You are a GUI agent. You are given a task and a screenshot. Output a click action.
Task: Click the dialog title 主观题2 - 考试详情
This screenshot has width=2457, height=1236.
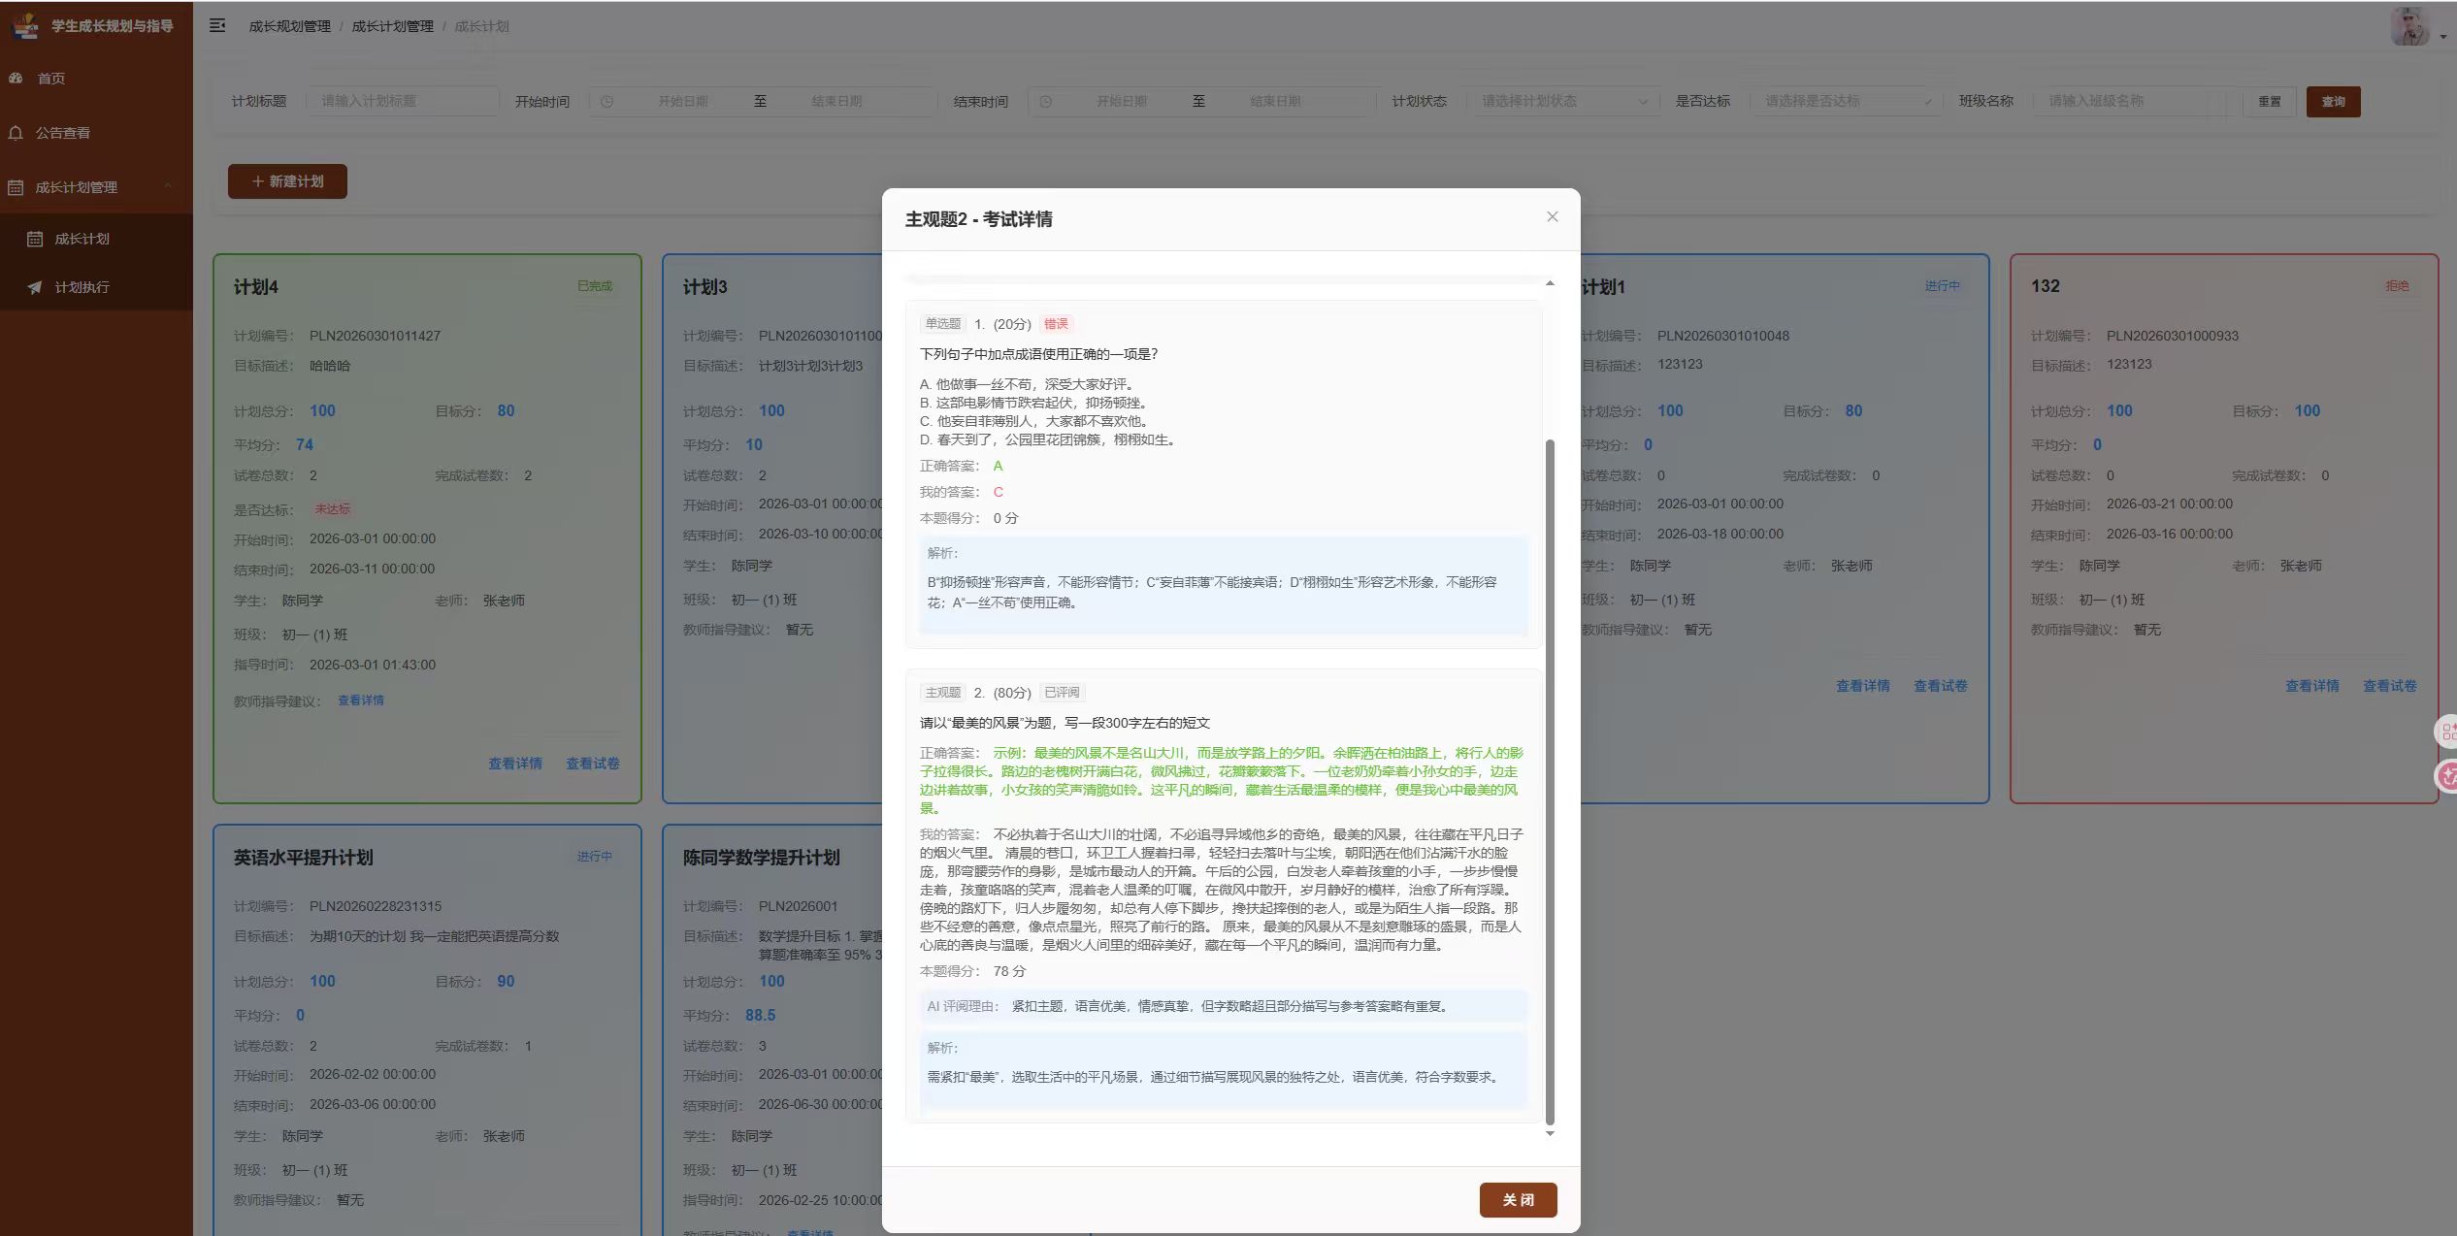click(978, 219)
